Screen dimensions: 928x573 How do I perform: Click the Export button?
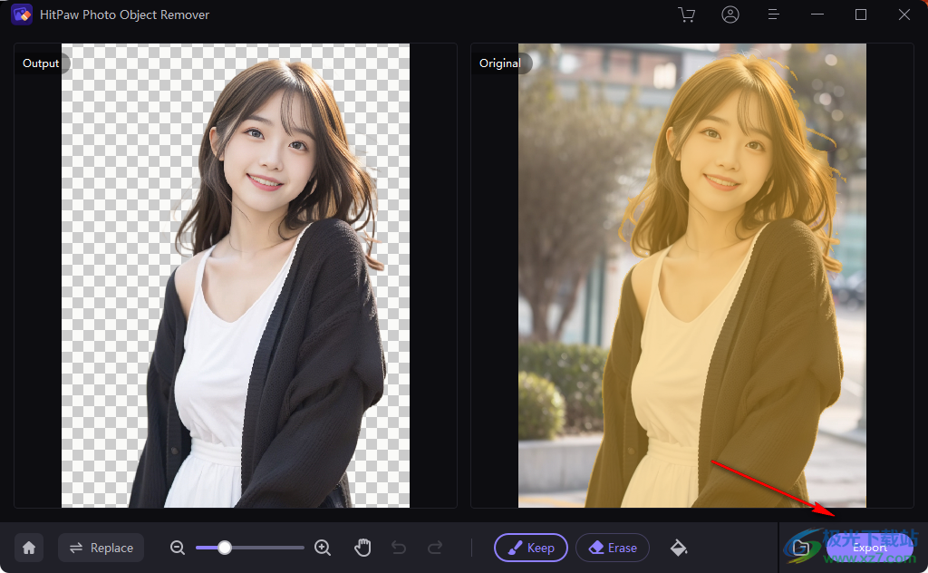pos(869,548)
